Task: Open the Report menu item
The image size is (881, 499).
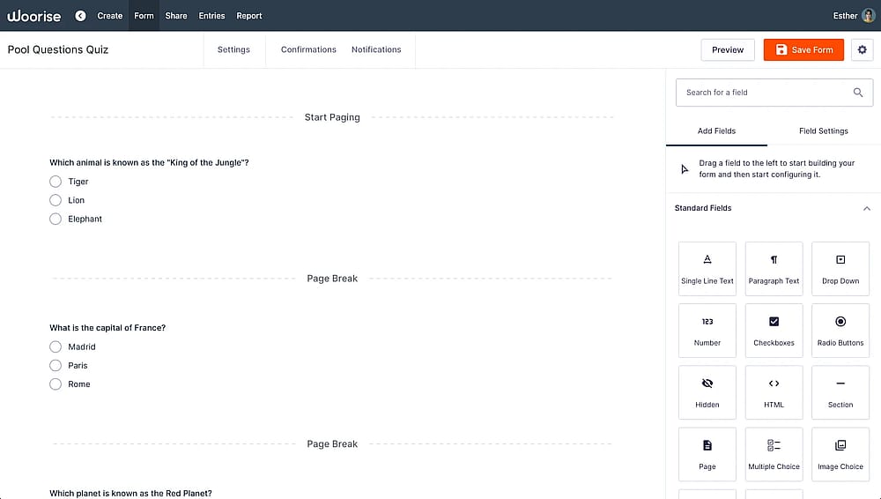Action: pos(249,16)
